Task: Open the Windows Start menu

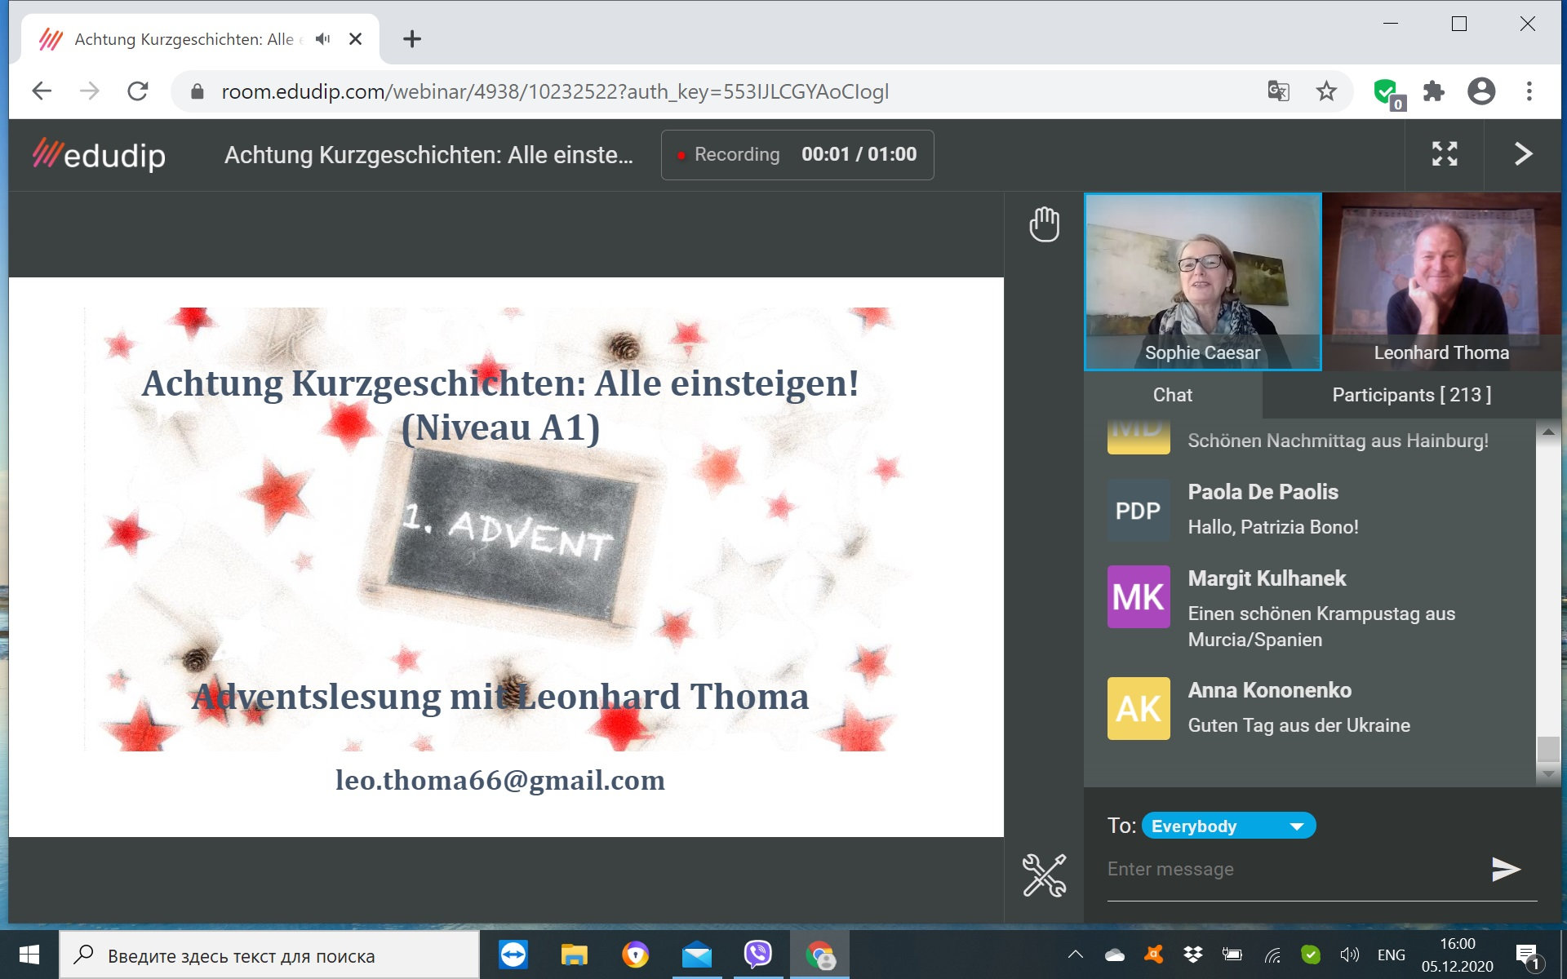Action: pos(29,955)
